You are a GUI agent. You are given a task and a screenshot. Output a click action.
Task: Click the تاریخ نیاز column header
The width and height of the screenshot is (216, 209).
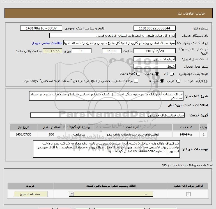click(24, 127)
